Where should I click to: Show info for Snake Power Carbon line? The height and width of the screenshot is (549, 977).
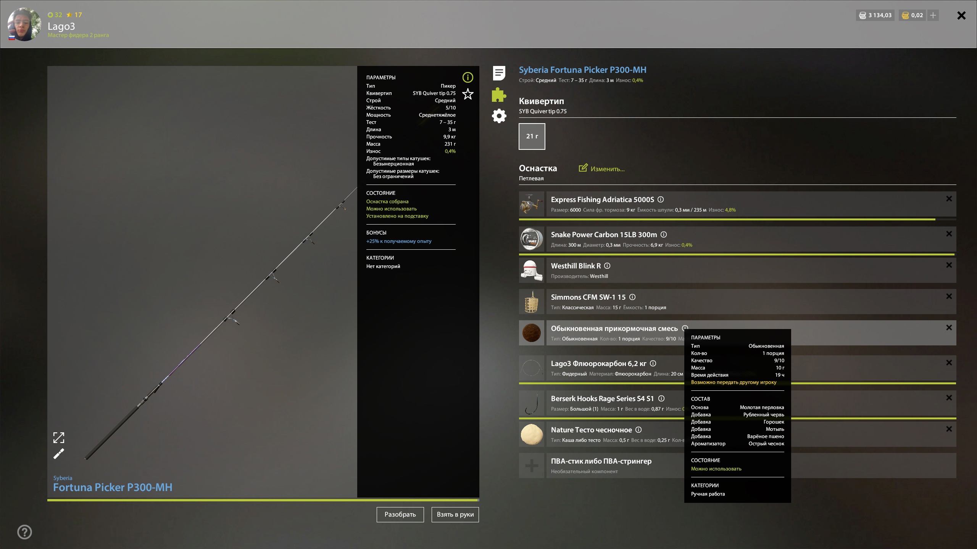[664, 234]
